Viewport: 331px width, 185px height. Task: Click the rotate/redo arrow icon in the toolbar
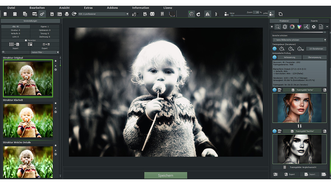198,14
